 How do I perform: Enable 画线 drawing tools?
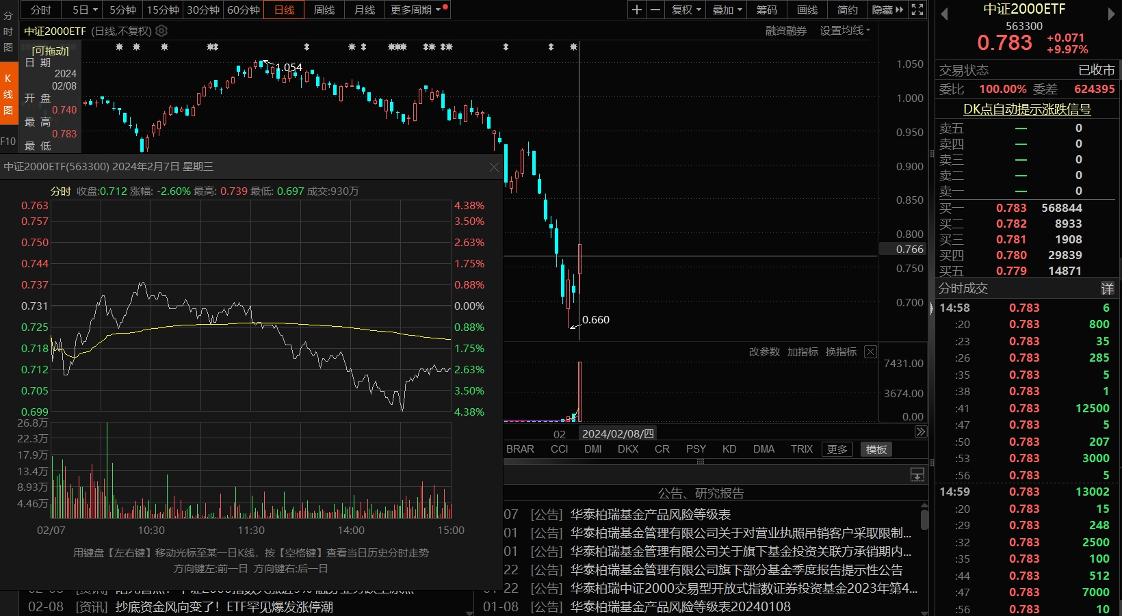click(807, 10)
